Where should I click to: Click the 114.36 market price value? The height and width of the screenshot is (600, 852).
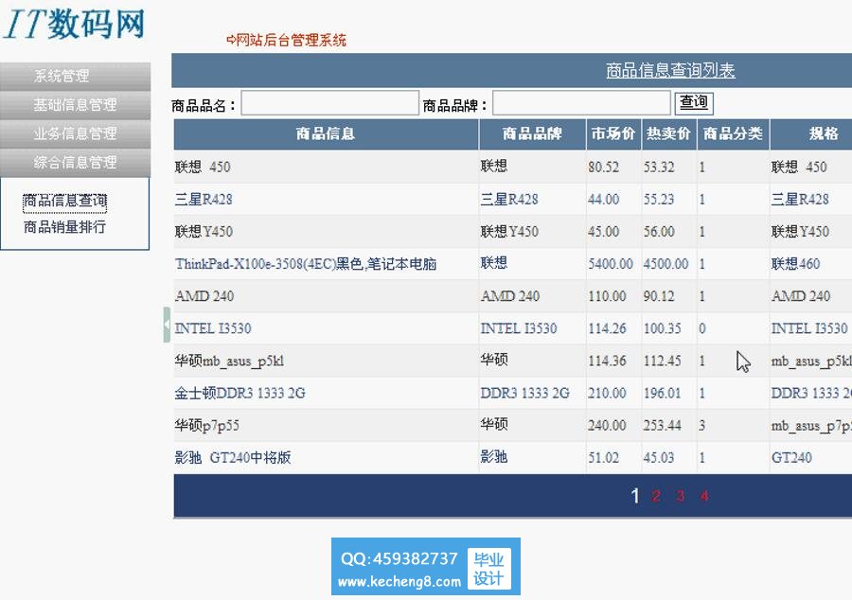pyautogui.click(x=607, y=362)
